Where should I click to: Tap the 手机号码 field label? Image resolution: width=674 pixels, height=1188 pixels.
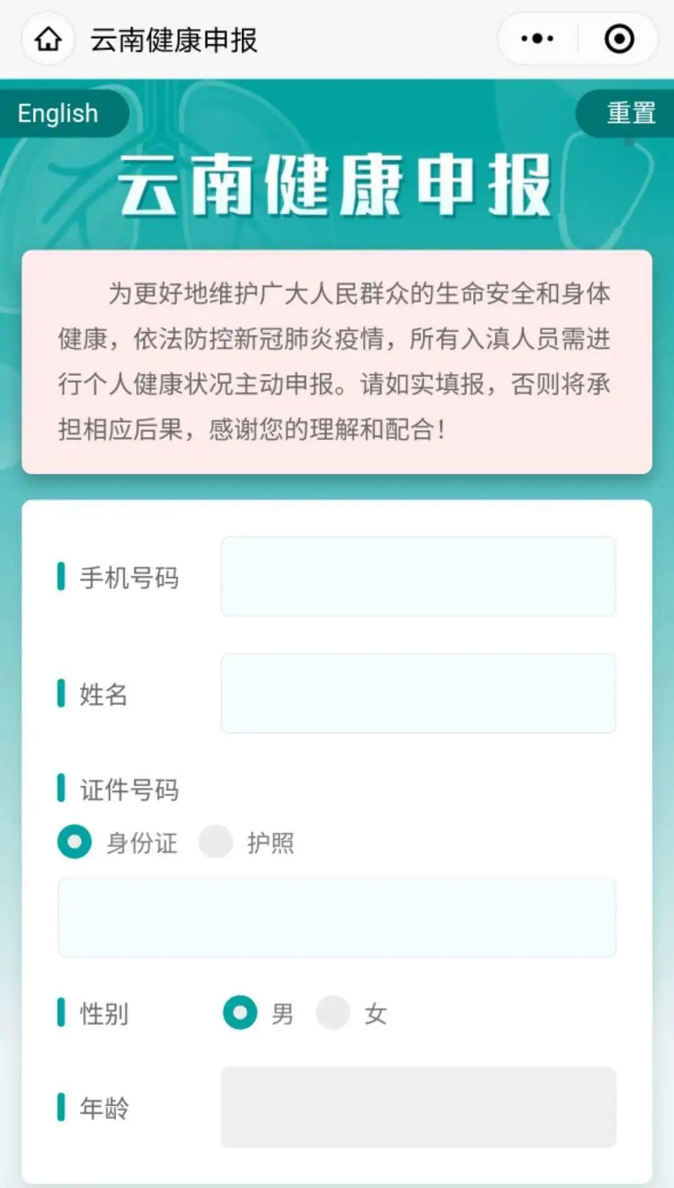129,578
